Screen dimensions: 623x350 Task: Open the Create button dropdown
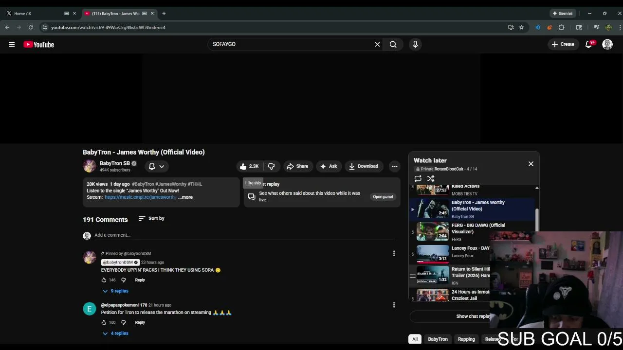pos(563,44)
